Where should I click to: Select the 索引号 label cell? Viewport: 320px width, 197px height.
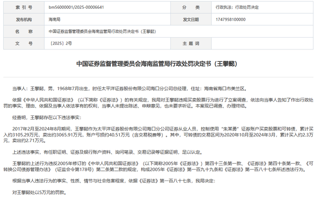click(x=24, y=7)
